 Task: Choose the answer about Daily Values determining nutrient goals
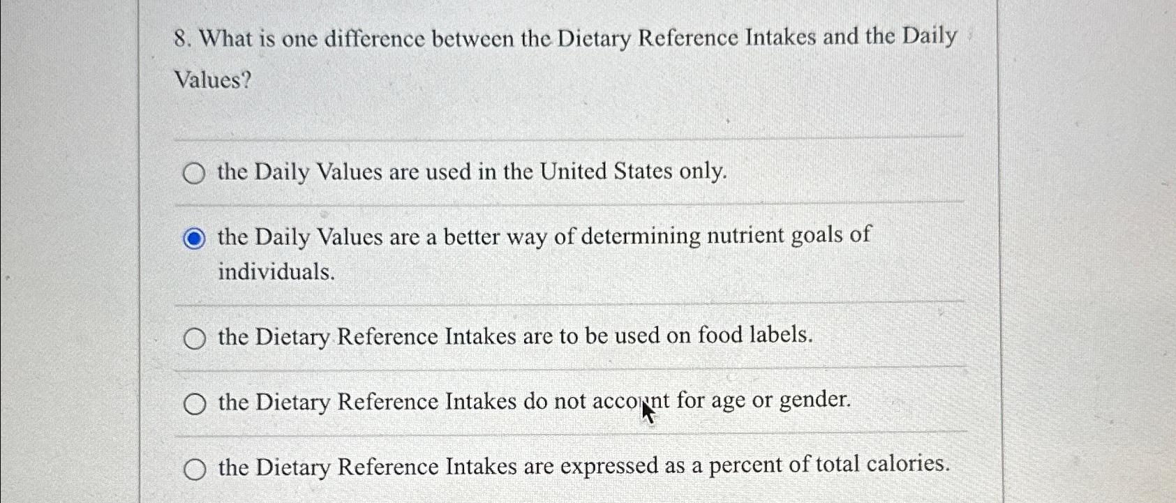click(x=195, y=239)
